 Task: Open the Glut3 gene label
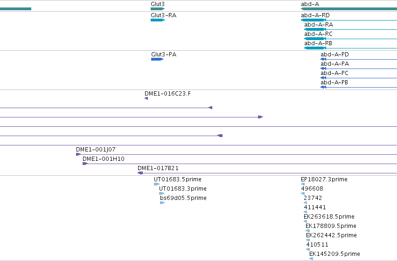[x=158, y=4]
